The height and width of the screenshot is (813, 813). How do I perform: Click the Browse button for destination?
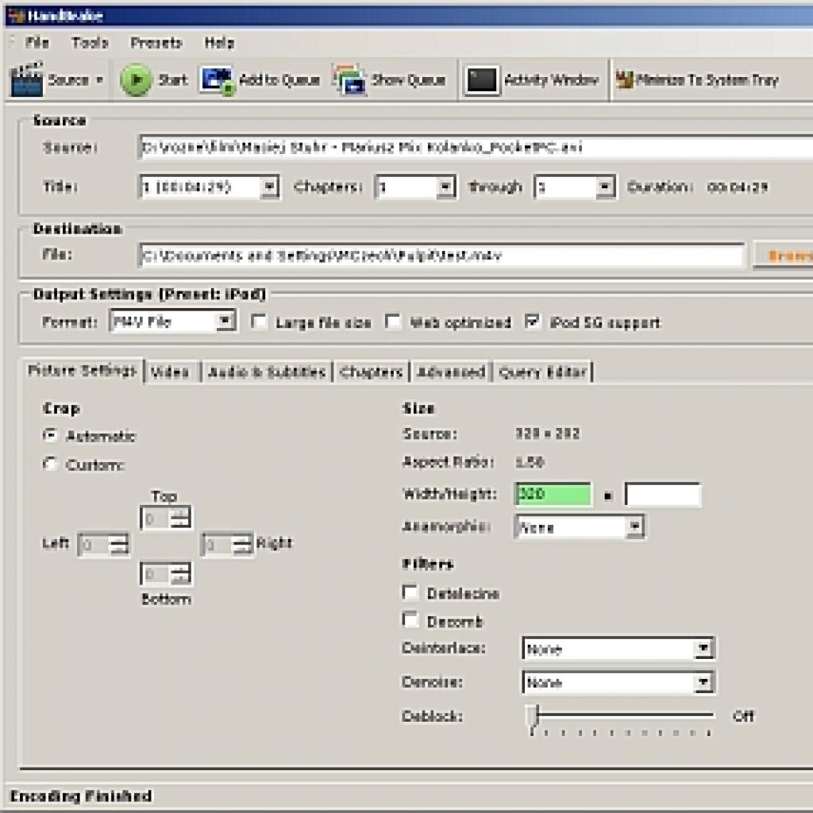(x=783, y=255)
